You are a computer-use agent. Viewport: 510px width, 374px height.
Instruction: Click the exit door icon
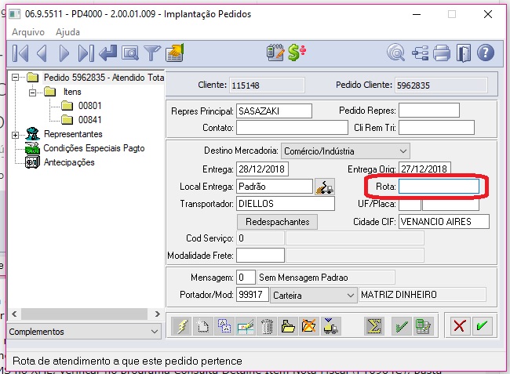[x=463, y=53]
